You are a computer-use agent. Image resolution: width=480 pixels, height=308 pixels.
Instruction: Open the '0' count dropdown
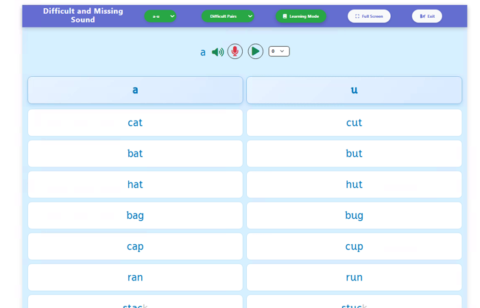tap(279, 51)
